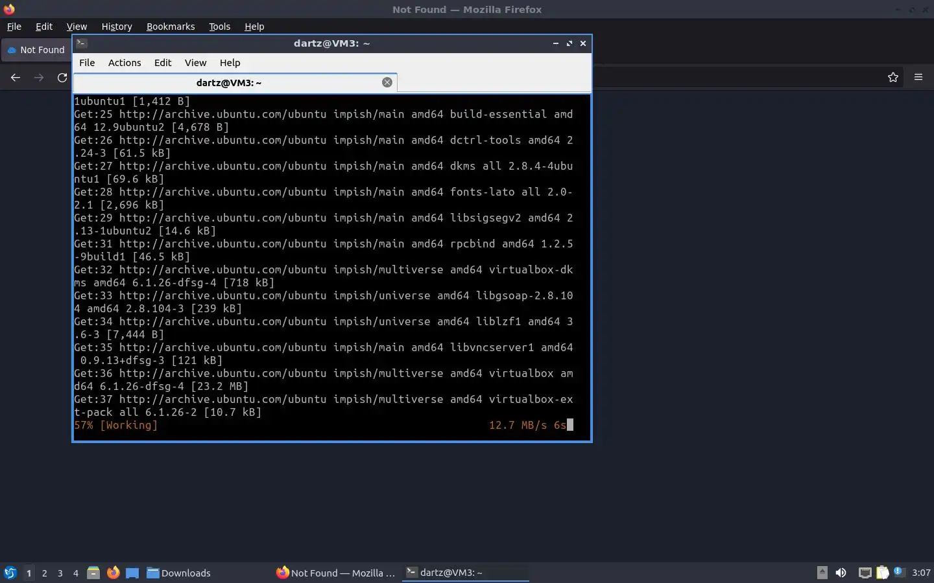Click the 57% [Working] progress text
Screen dimensions: 934x583
pyautogui.click(x=115, y=425)
